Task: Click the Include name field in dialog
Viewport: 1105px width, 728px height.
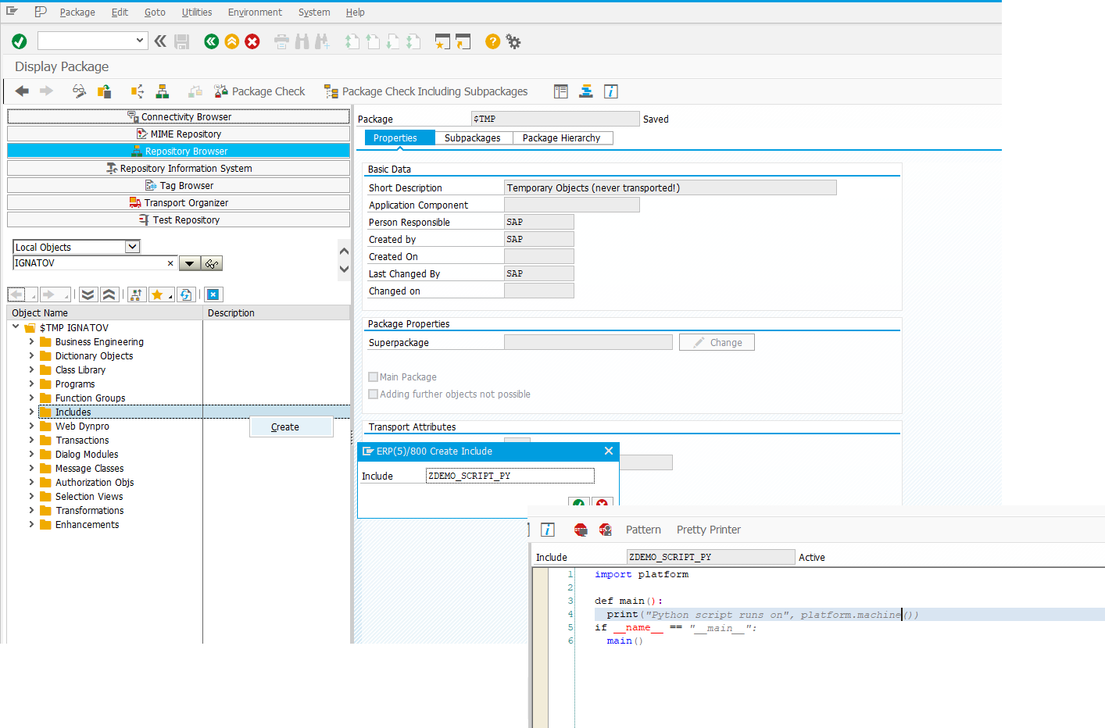Action: [510, 476]
